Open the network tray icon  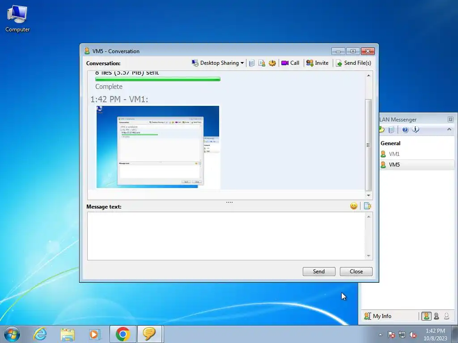point(402,335)
